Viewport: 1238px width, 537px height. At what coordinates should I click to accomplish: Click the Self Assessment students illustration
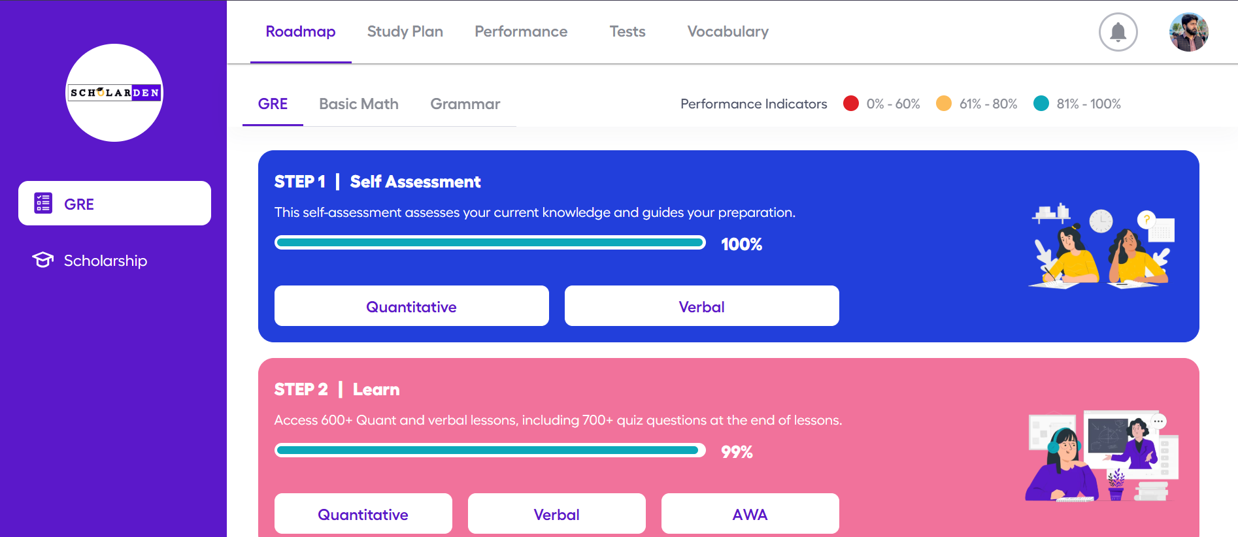click(x=1102, y=247)
